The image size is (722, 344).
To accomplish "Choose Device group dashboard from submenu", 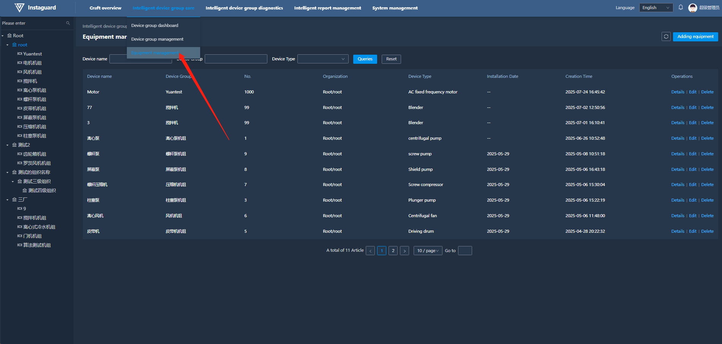I will point(163,25).
